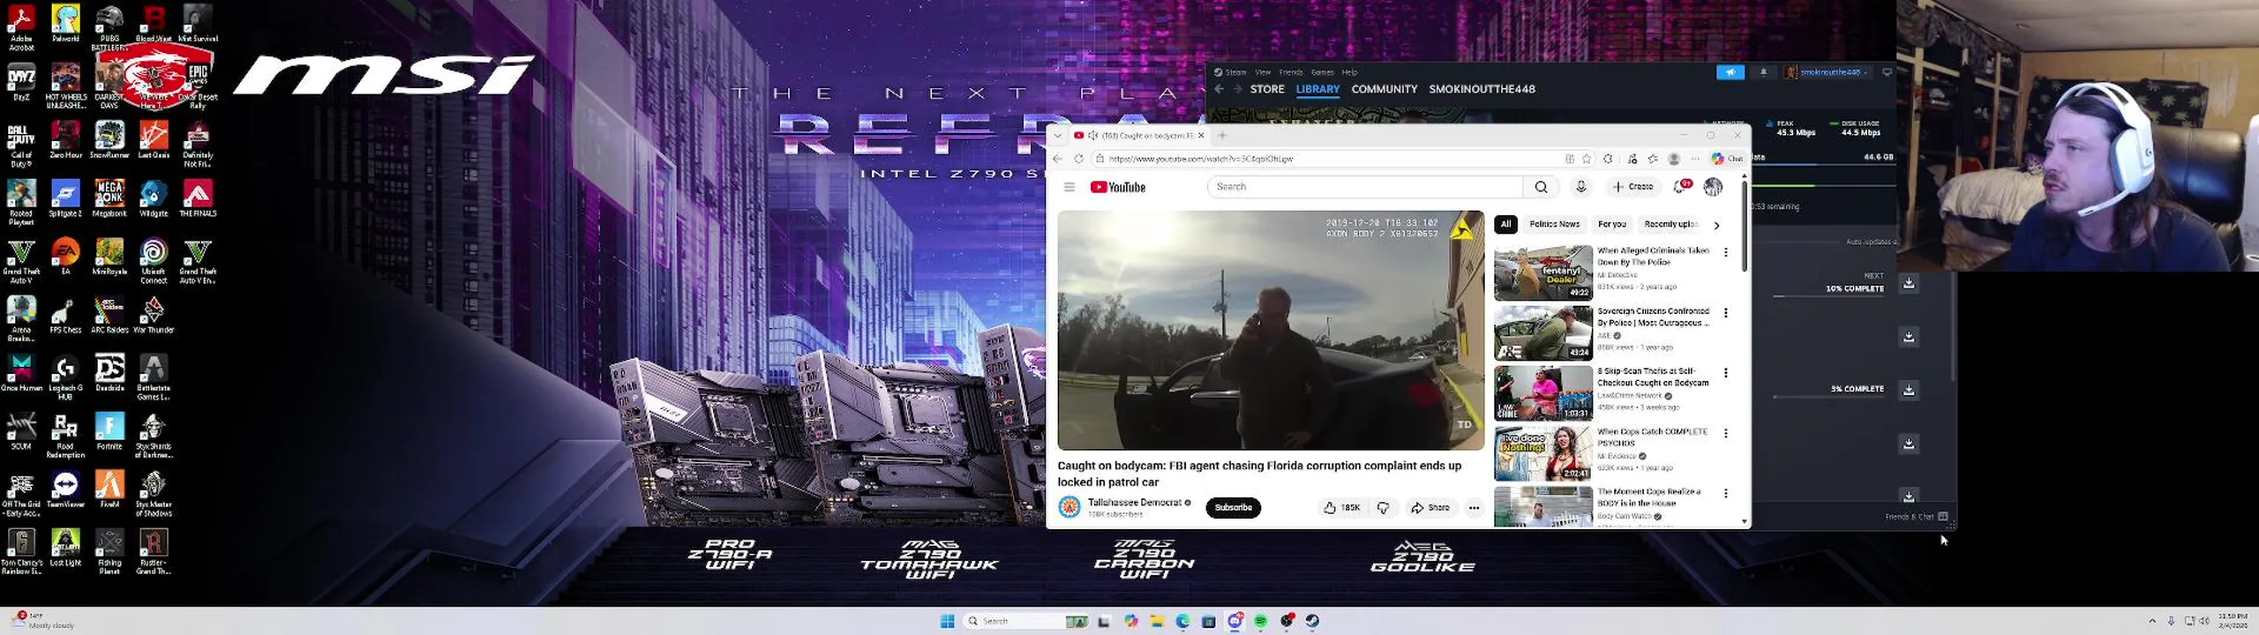The width and height of the screenshot is (2259, 635).
Task: Click download icon beside 5% COMPLETE
Action: 1908,390
